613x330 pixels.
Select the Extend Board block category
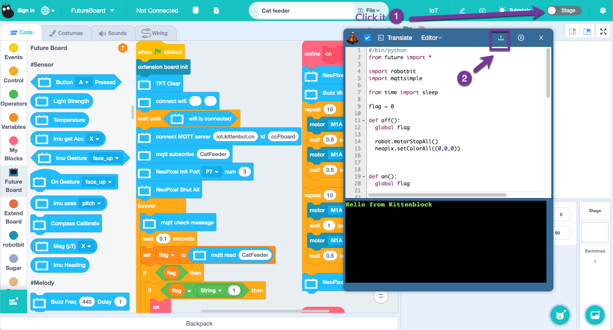(14, 212)
